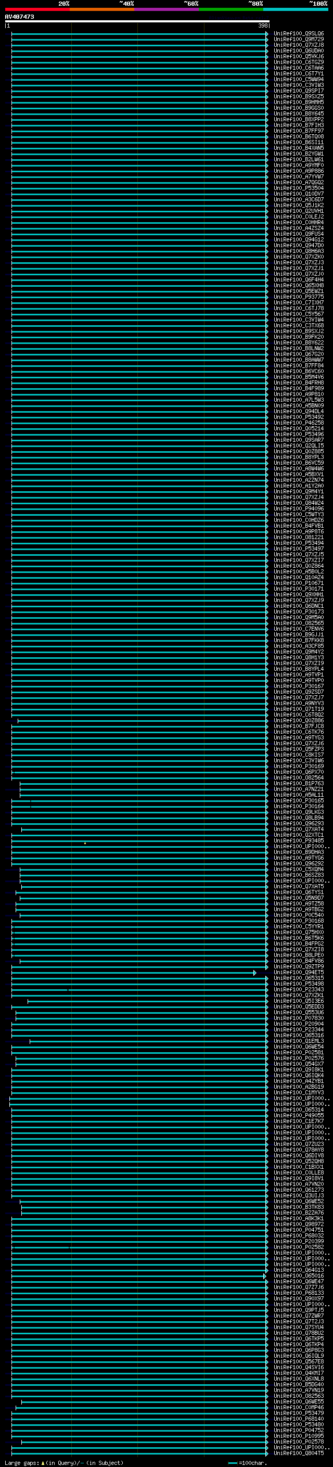Screen dimensions: 333x1467
Task: Select hit UniRef100_P93485
Action: click(x=298, y=840)
